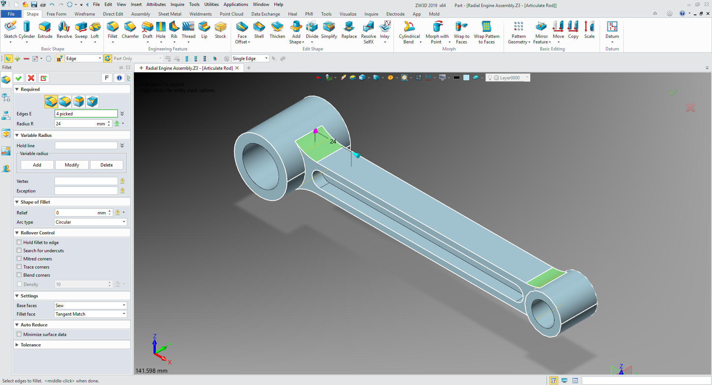Select the Cylindrical Bend morph tool
712x385 pixels.
pos(409,30)
